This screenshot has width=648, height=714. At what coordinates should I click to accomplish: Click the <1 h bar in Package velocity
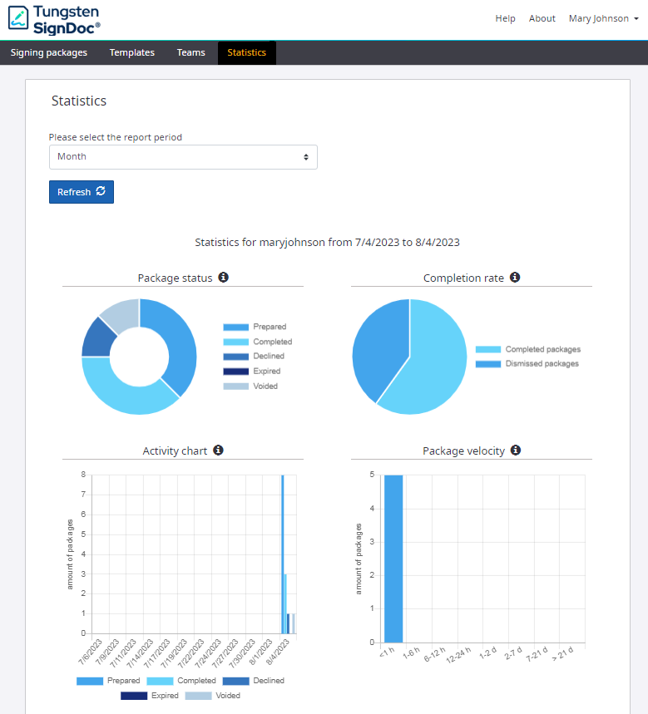393,559
